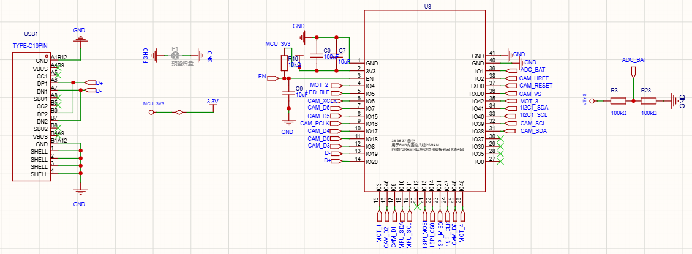Image resolution: width=692 pixels, height=254 pixels.
Task: Click the 1I2C1_SCL net port
Action: click(511, 116)
